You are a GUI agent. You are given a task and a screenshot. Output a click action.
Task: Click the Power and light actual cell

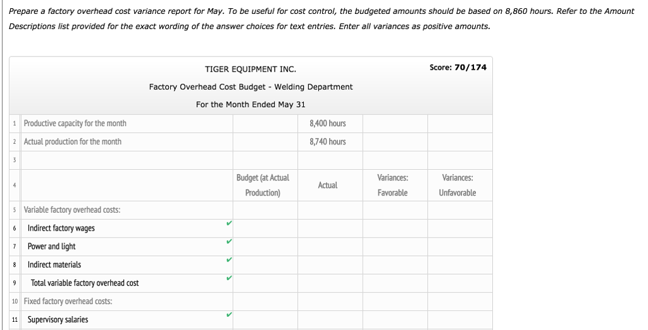(x=330, y=246)
